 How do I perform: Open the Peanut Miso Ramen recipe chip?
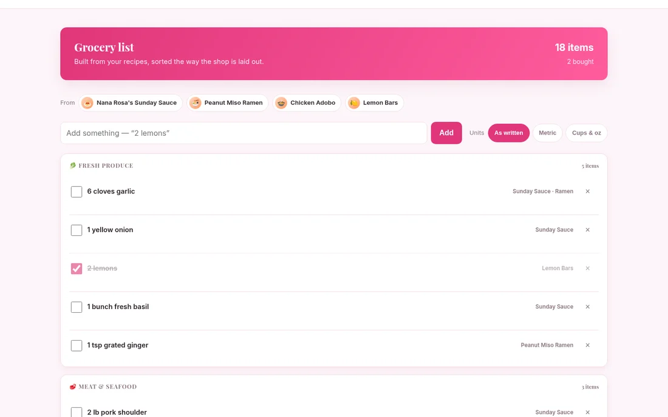coord(228,103)
